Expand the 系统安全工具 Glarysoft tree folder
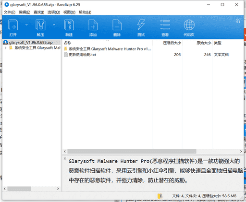The width and height of the screenshot is (246, 202). [5, 48]
